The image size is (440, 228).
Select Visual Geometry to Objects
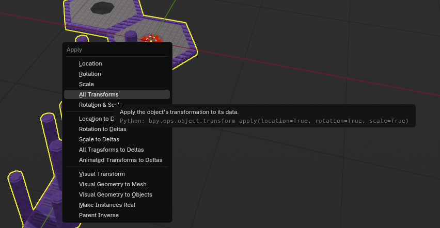[115, 194]
